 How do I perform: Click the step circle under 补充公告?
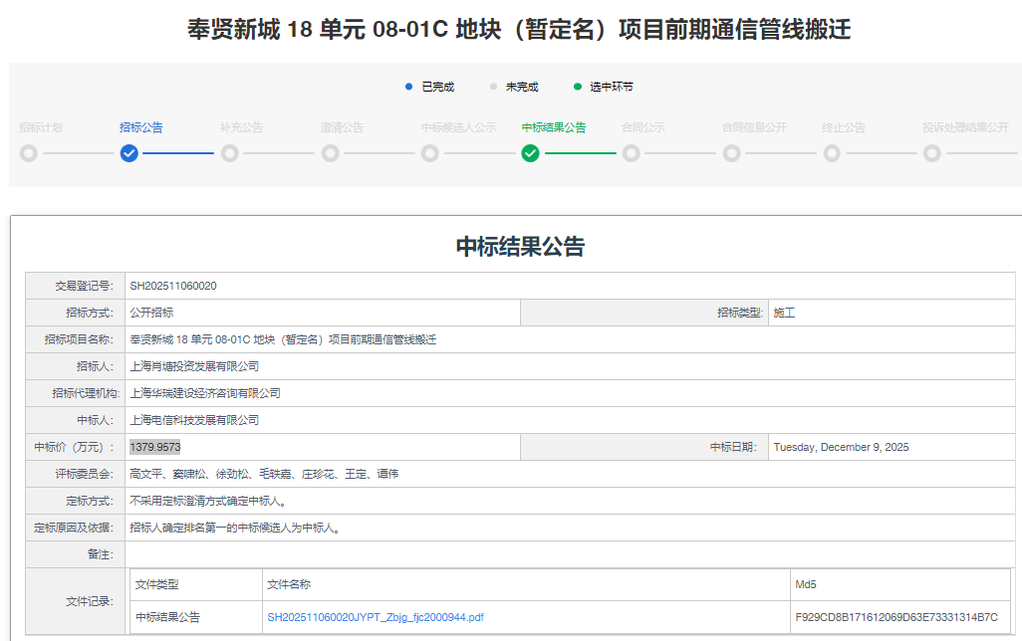click(229, 153)
